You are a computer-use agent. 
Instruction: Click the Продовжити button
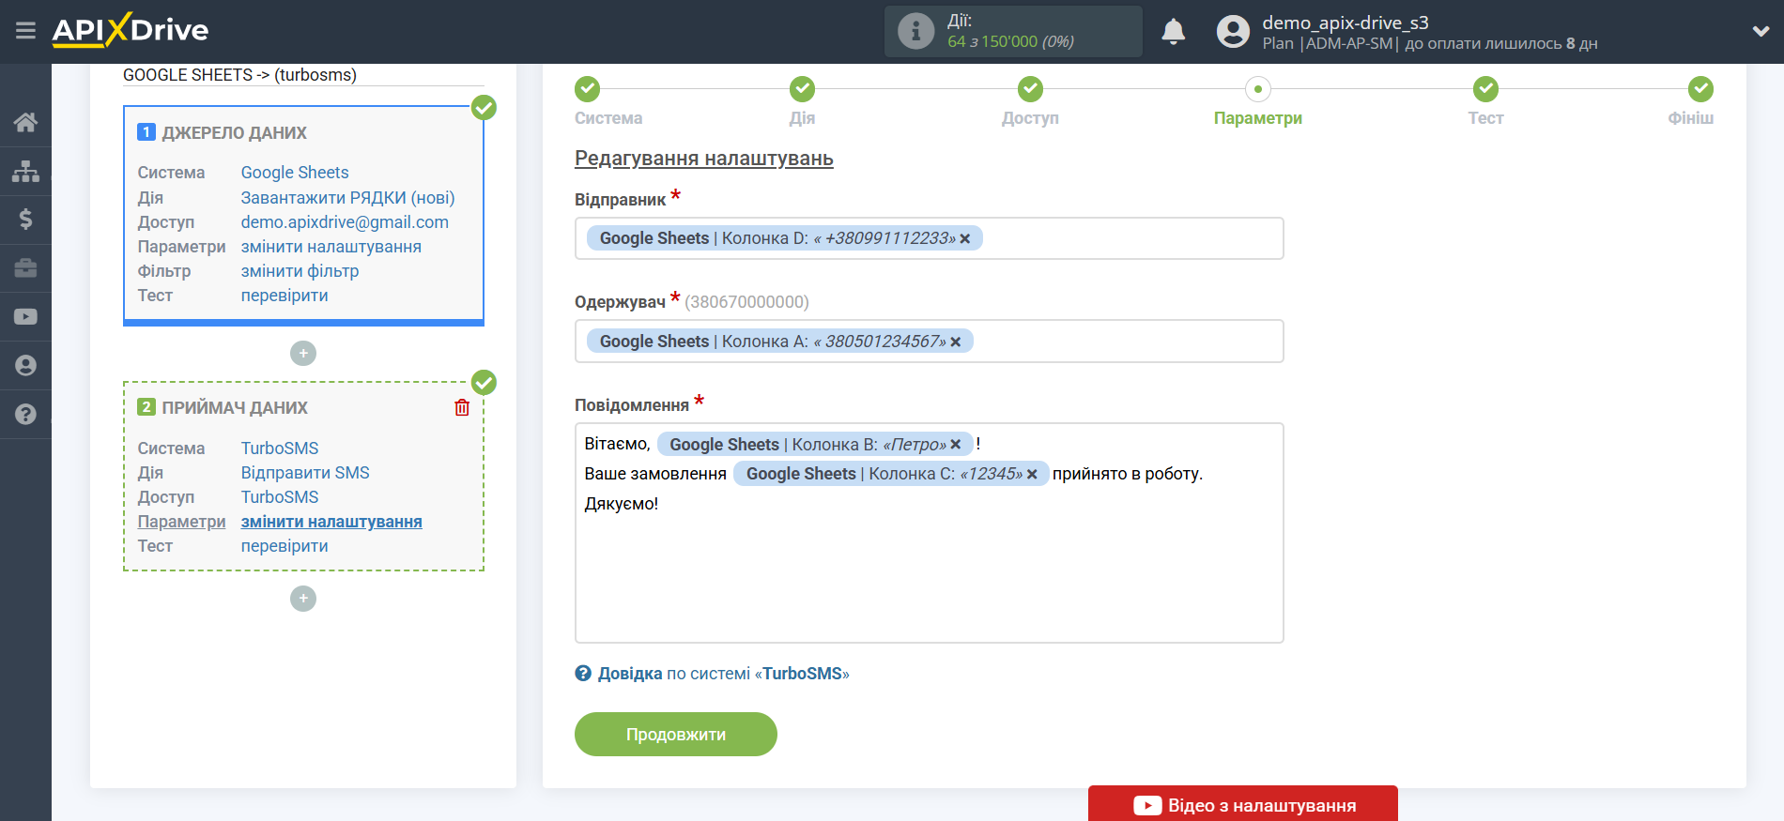tap(676, 734)
